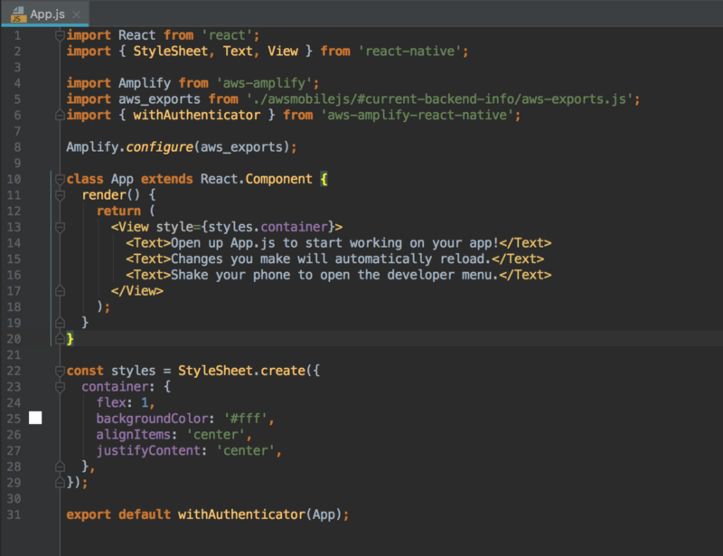Click aws_exports identifier on line 5
Screen dimensions: 723x556
[159, 99]
